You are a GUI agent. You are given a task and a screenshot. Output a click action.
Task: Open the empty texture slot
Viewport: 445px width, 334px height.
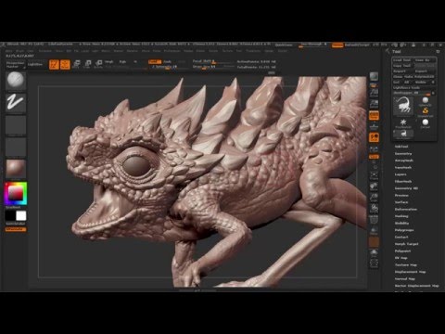coord(16,147)
